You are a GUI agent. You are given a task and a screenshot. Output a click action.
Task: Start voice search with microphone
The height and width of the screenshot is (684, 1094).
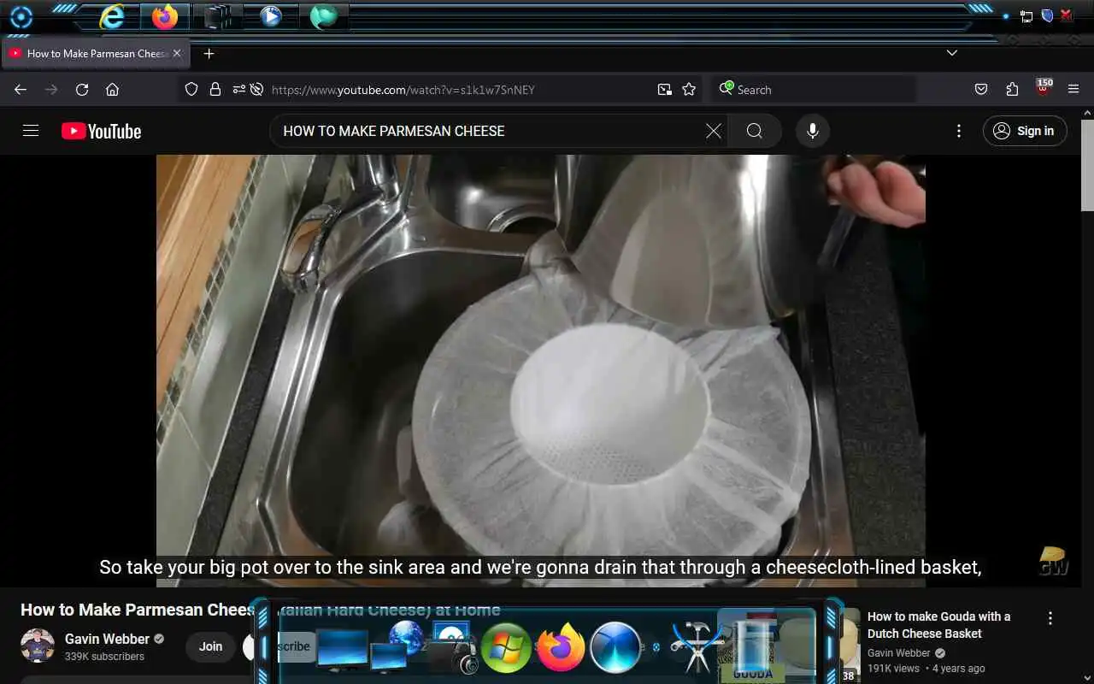813,131
